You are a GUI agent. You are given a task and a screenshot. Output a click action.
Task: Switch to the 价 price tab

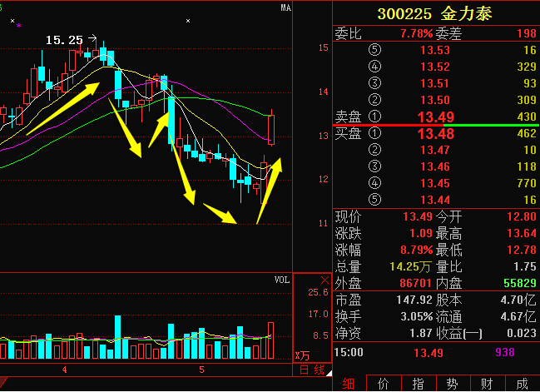point(384,384)
